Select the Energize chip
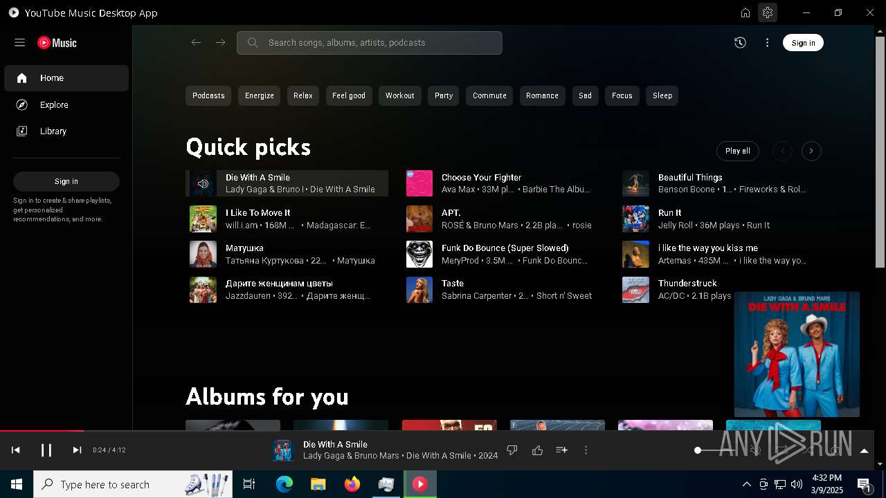The height and width of the screenshot is (498, 886). coord(260,95)
